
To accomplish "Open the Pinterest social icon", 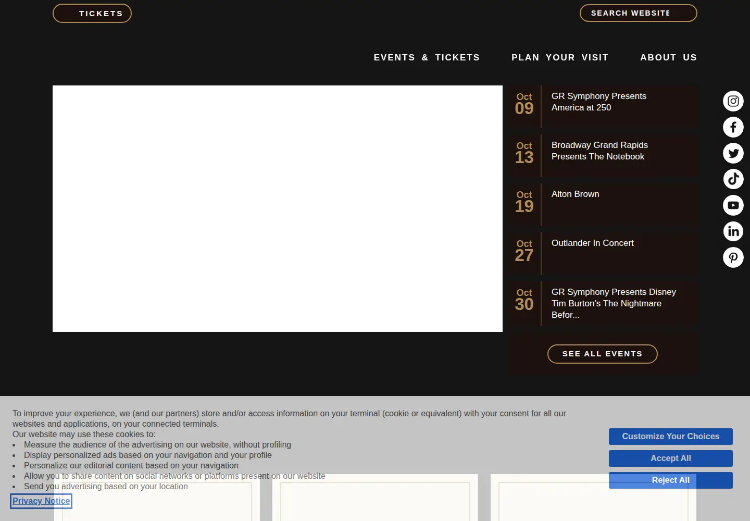I will pos(733,257).
